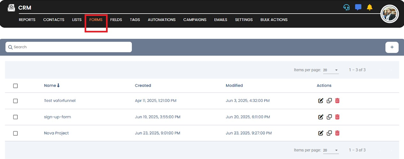Viewport: 404px width, 159px height.
Task: Open the headset support icon
Action: [x=347, y=7]
